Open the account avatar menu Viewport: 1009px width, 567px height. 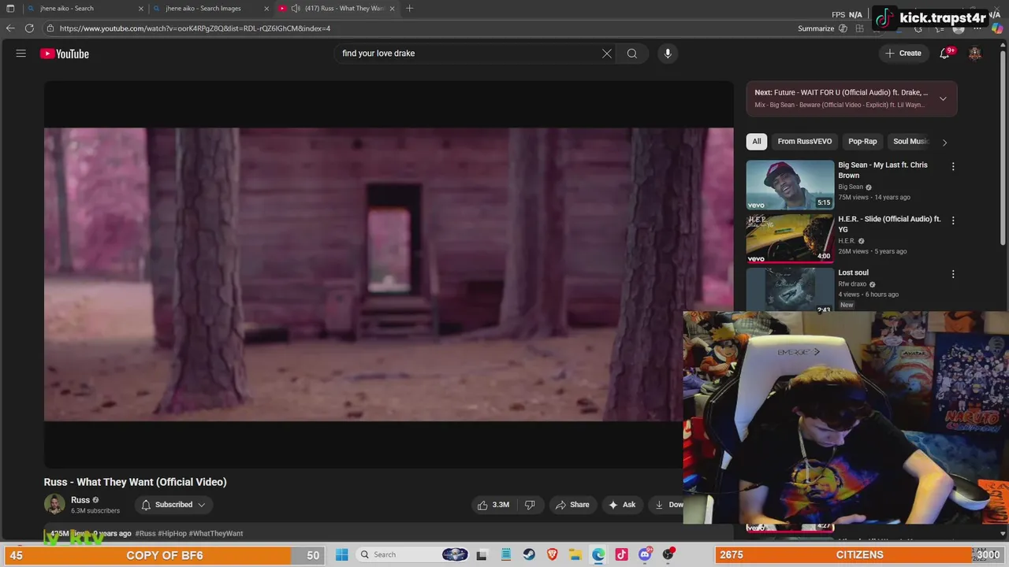point(975,54)
